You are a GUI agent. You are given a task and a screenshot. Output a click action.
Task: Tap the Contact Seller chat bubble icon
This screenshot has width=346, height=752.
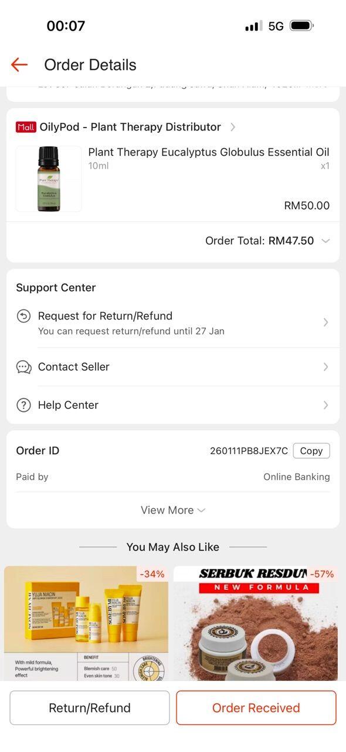point(23,367)
